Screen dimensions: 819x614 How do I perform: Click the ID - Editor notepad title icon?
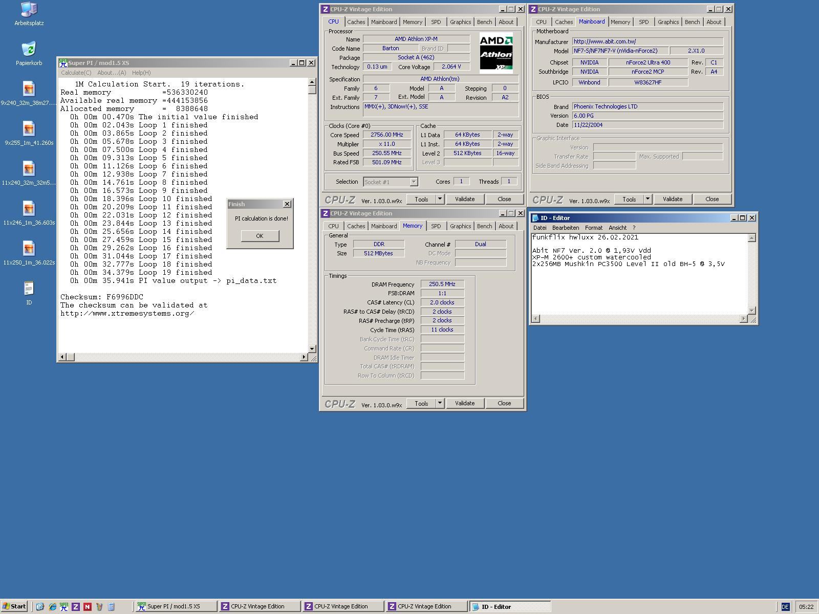(x=535, y=218)
